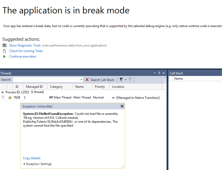Click Main Thread category icon
The width and height of the screenshot is (222, 170).
tap(51, 97)
